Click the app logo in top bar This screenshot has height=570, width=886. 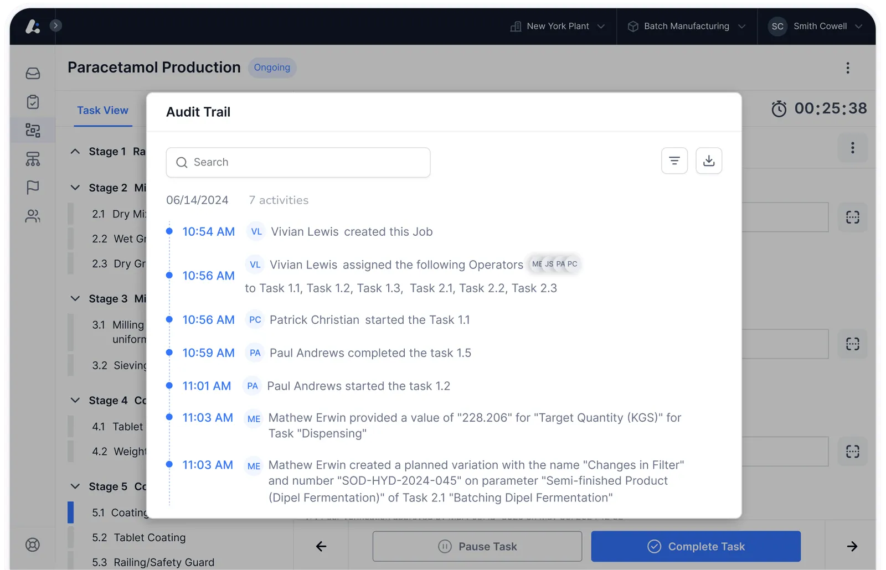33,26
